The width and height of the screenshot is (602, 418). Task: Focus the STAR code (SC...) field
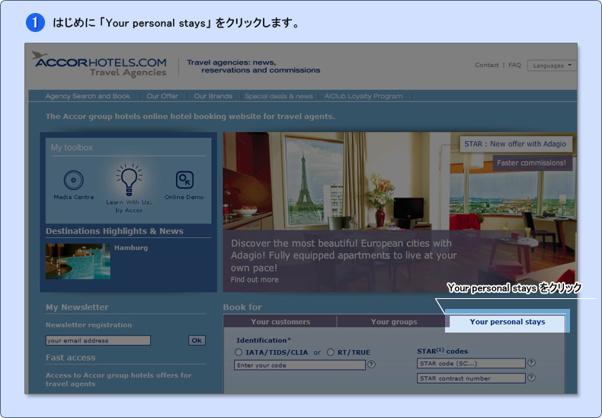(x=471, y=363)
